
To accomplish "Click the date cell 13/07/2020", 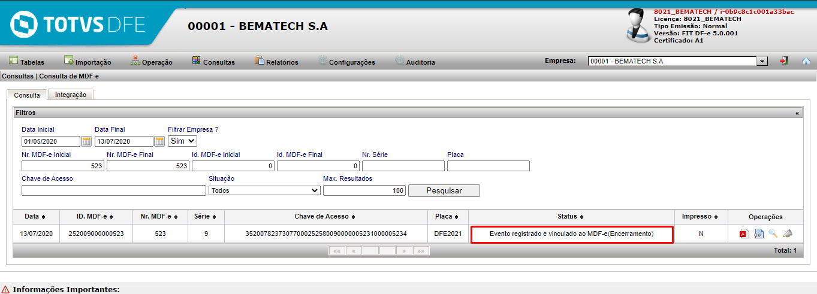I will coord(36,234).
